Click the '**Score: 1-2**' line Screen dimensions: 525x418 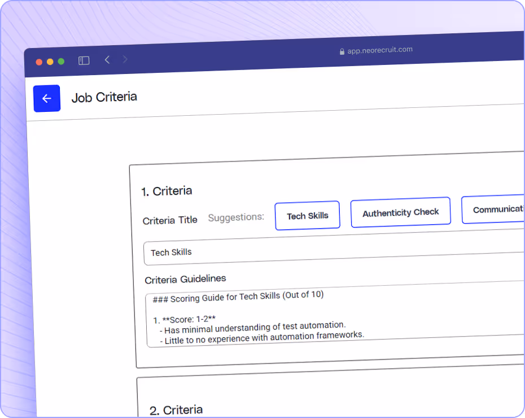(185, 320)
